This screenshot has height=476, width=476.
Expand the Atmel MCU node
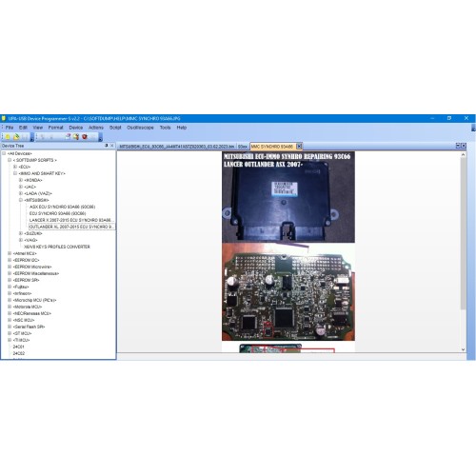tap(10, 253)
